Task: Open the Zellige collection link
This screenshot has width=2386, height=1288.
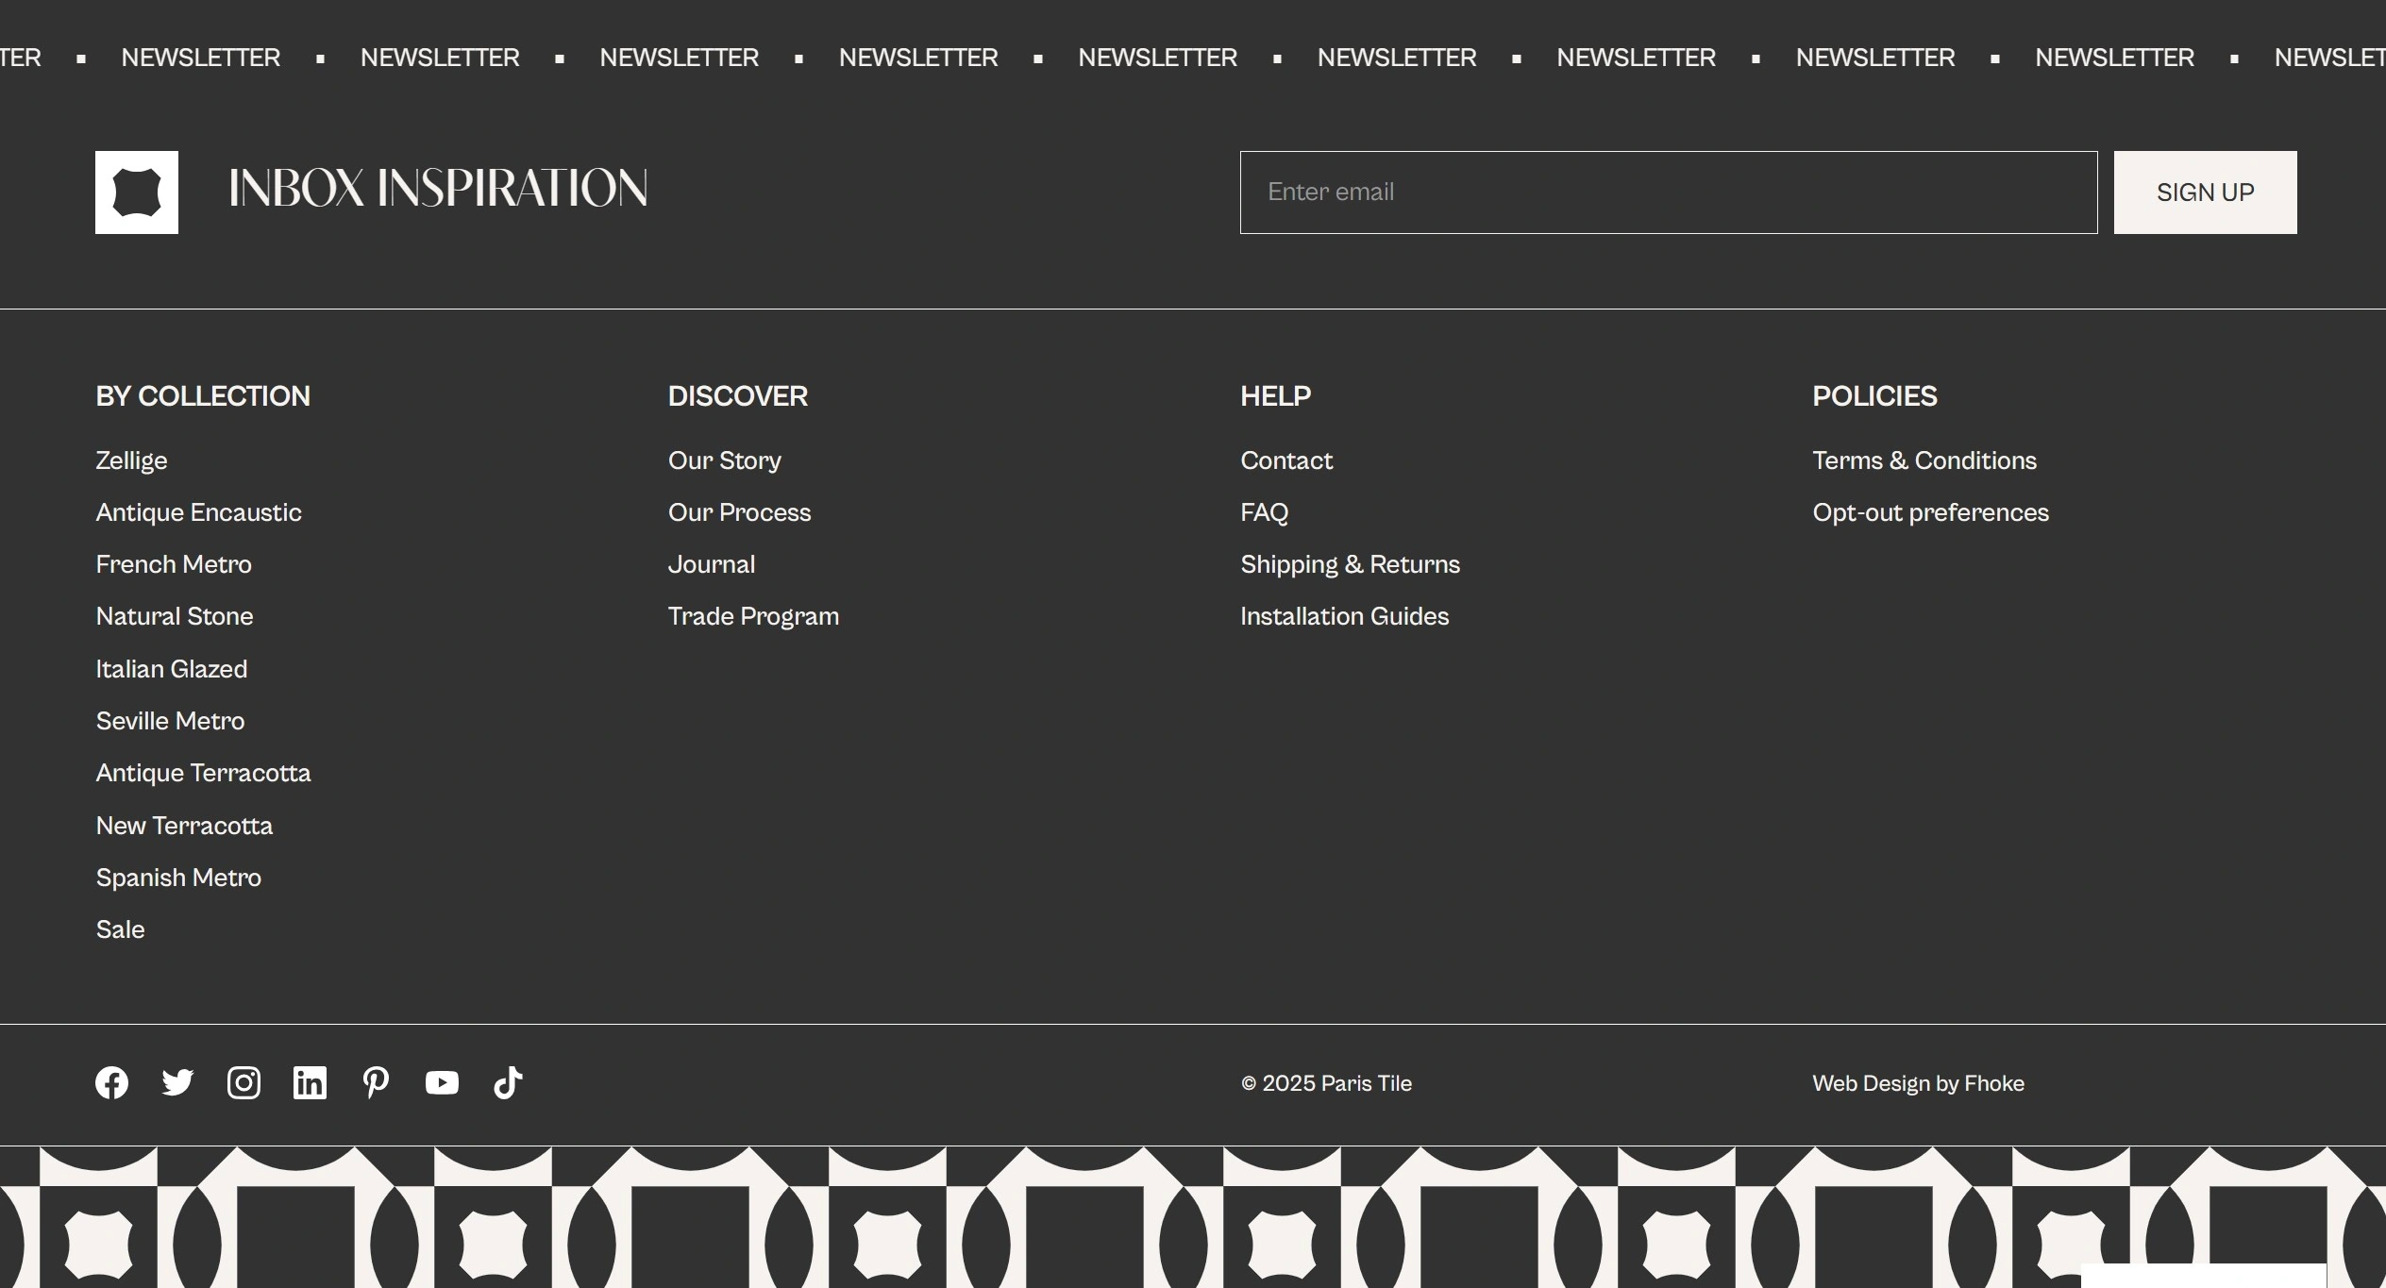Action: pyautogui.click(x=131, y=460)
